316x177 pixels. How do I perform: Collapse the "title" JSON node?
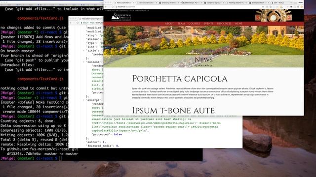coord(83,51)
